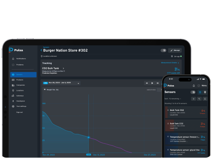
Task: Click the 31% value in Tracking card
Action: click(177, 69)
